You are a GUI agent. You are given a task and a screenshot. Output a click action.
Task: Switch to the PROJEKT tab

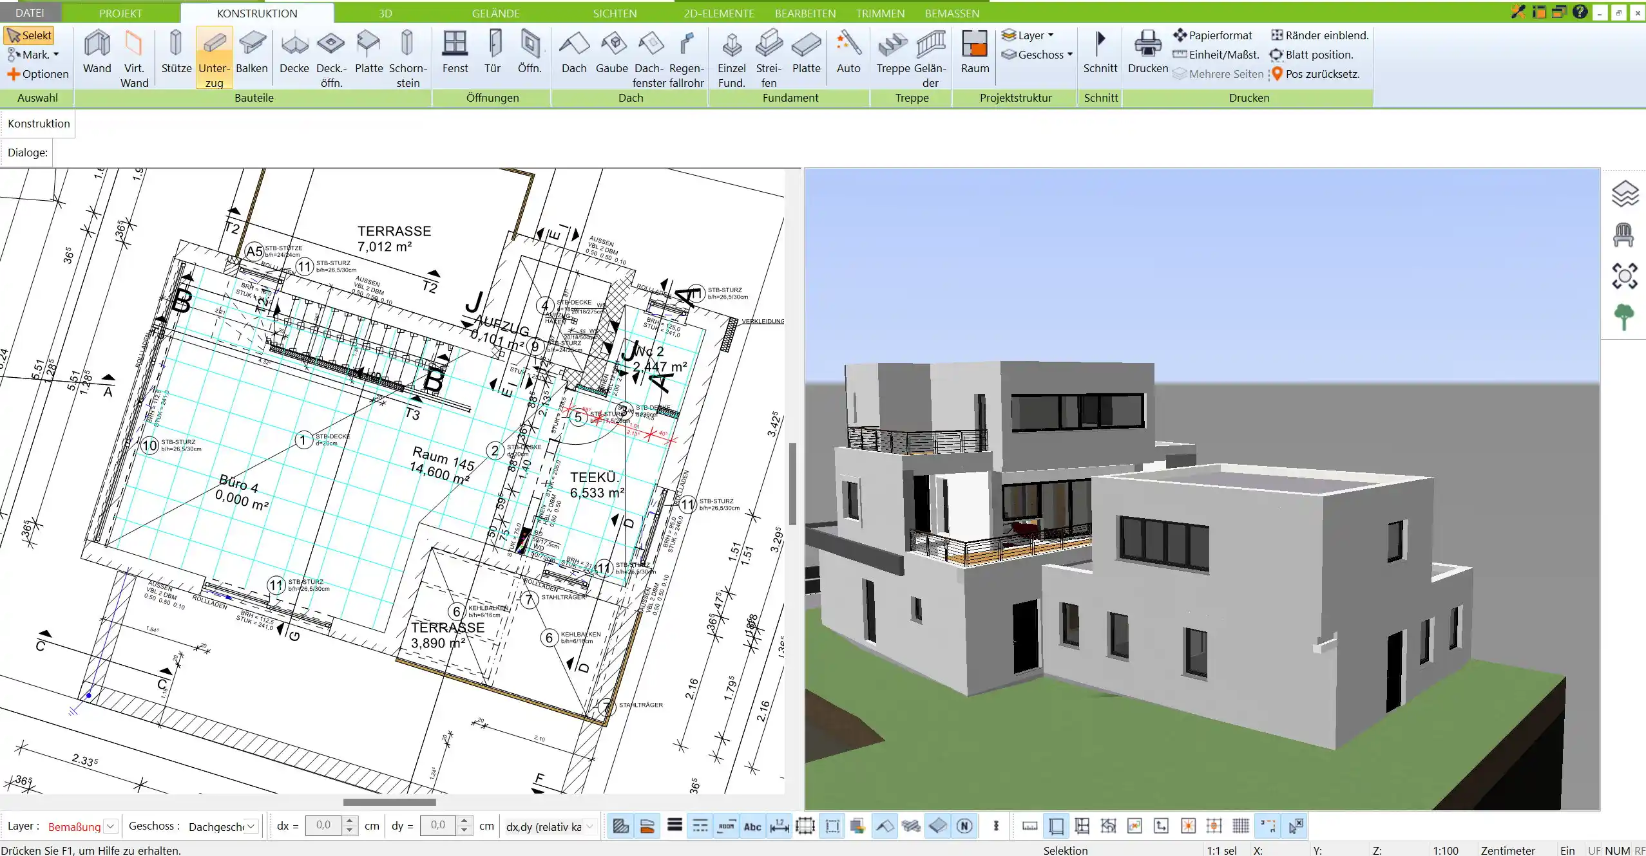(x=120, y=13)
